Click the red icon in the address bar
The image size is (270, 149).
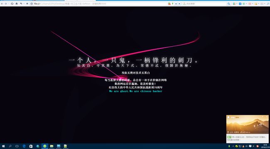pyautogui.click(x=169, y=4)
